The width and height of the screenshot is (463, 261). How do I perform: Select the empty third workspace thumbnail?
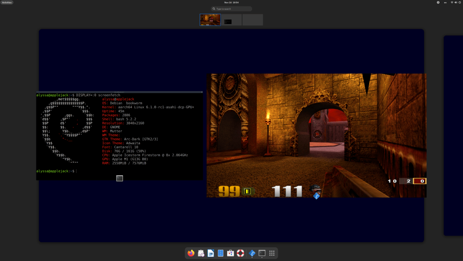253,20
